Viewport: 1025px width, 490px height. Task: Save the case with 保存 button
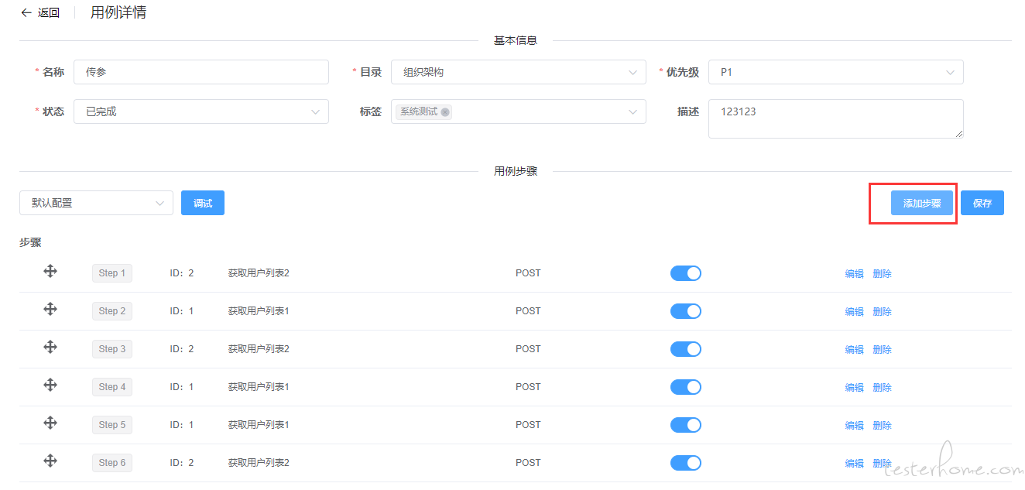click(x=982, y=203)
